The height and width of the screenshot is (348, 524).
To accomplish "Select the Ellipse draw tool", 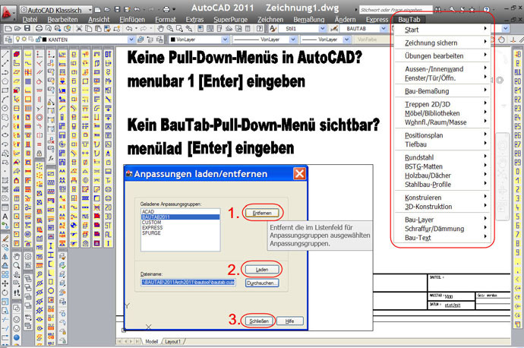I will (x=5, y=135).
